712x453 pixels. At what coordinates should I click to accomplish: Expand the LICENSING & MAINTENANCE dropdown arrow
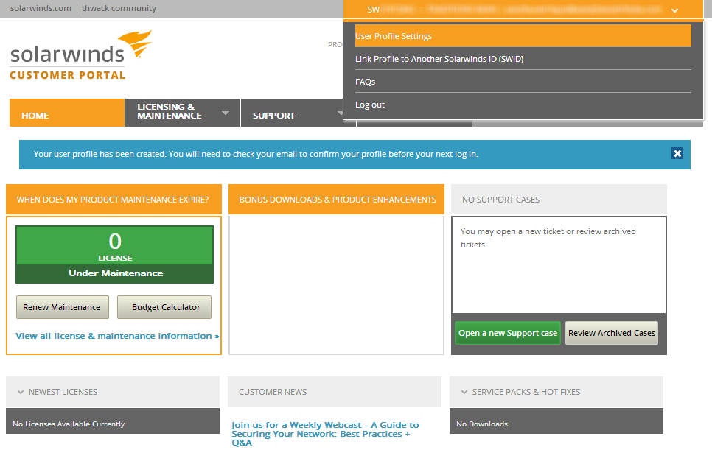coord(226,113)
